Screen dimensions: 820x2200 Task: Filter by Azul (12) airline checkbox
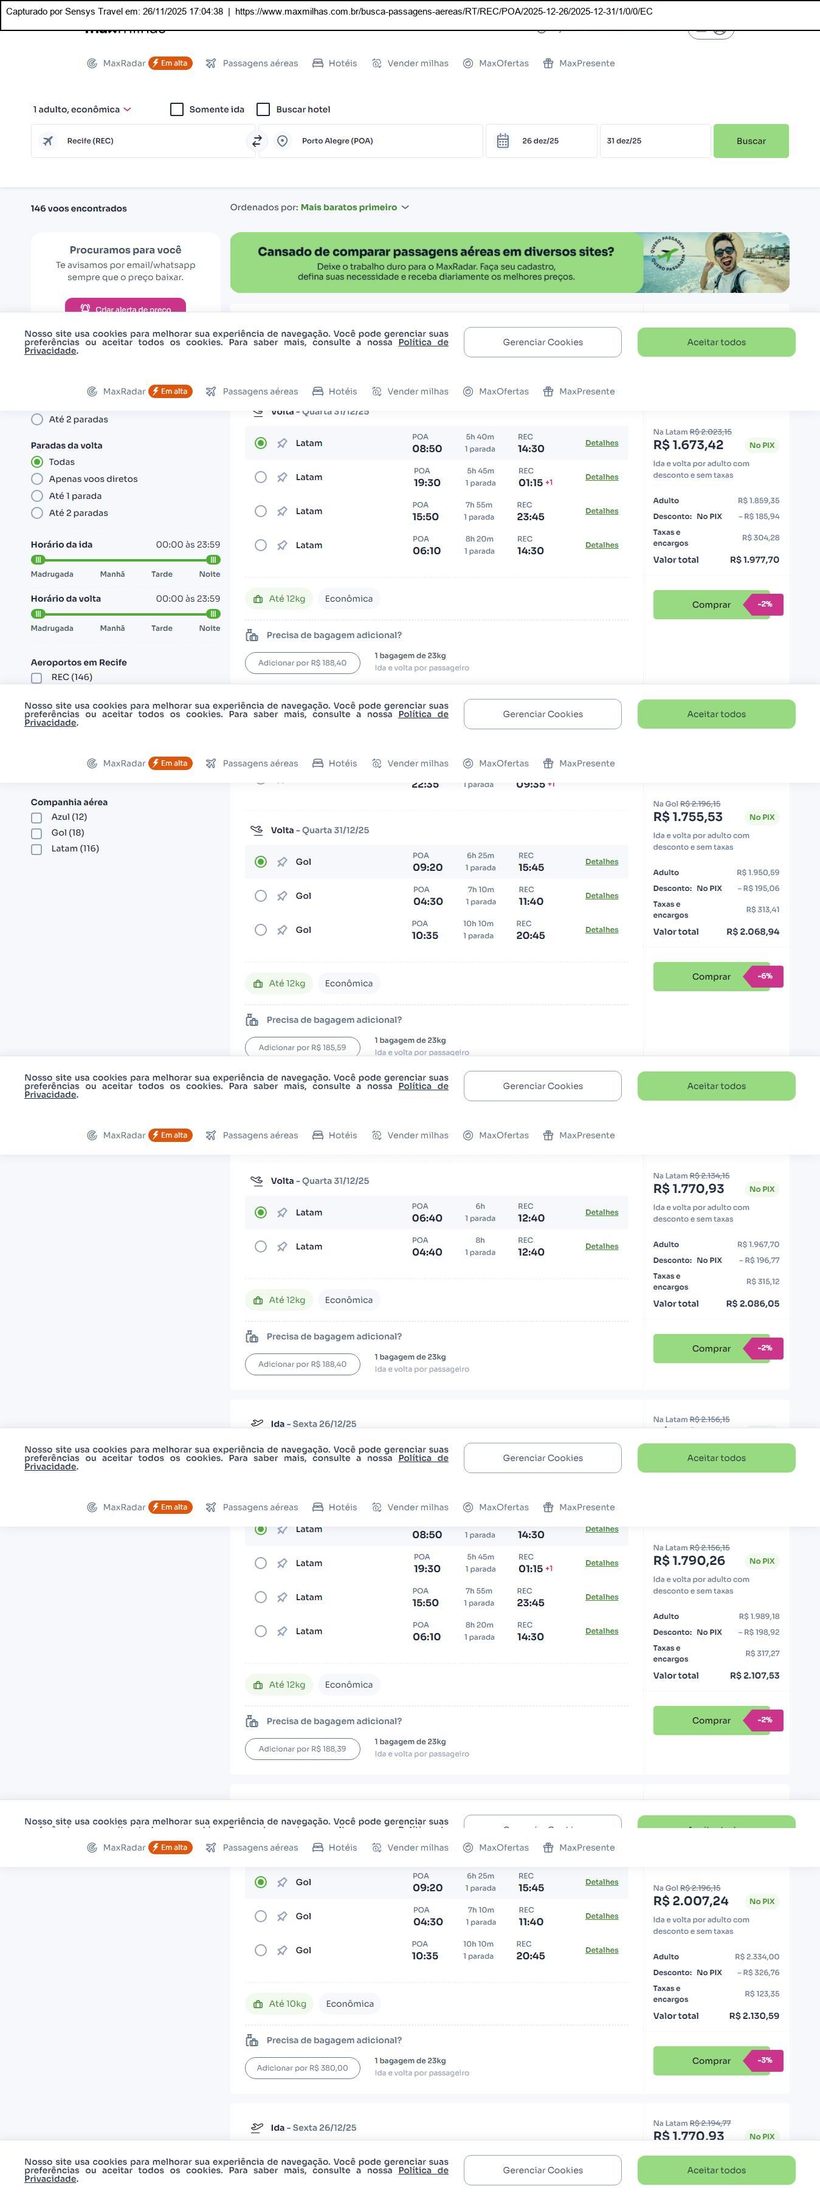tap(36, 817)
